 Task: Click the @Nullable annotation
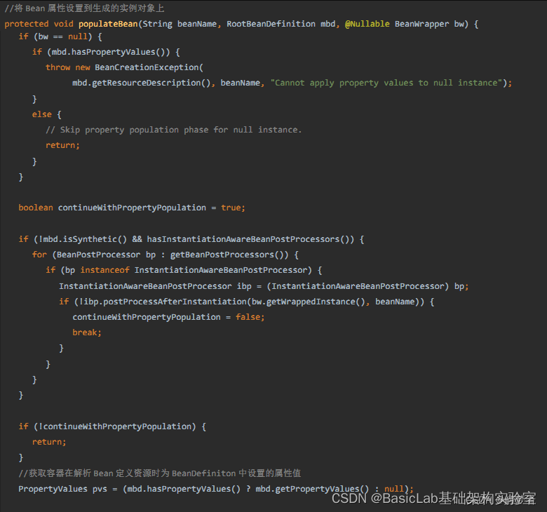pyautogui.click(x=367, y=24)
